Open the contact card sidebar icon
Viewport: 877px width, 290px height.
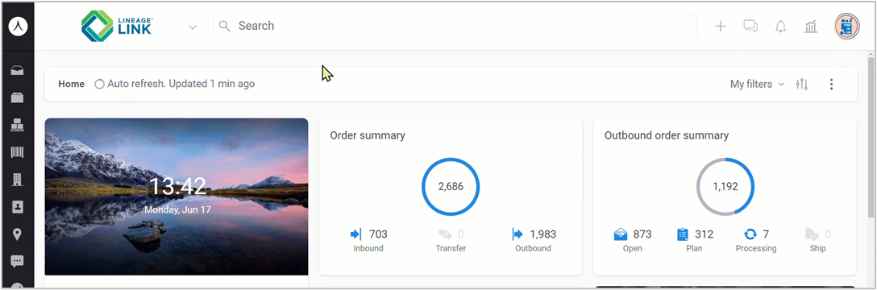(x=17, y=207)
